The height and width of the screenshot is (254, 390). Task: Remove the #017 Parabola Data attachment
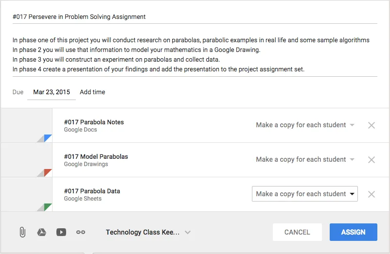[372, 194]
